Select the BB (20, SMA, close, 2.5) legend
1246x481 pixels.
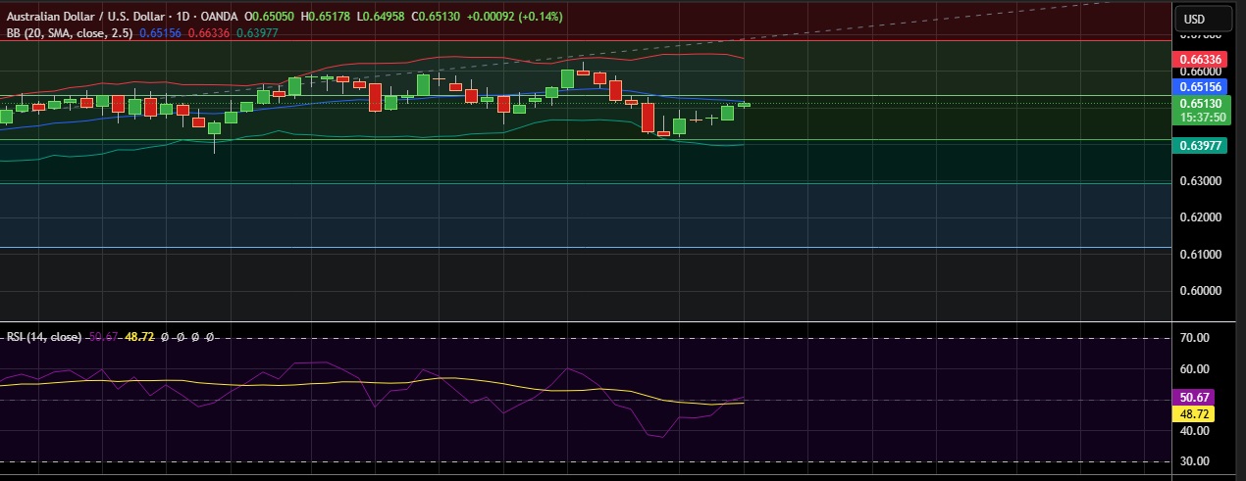(x=67, y=31)
